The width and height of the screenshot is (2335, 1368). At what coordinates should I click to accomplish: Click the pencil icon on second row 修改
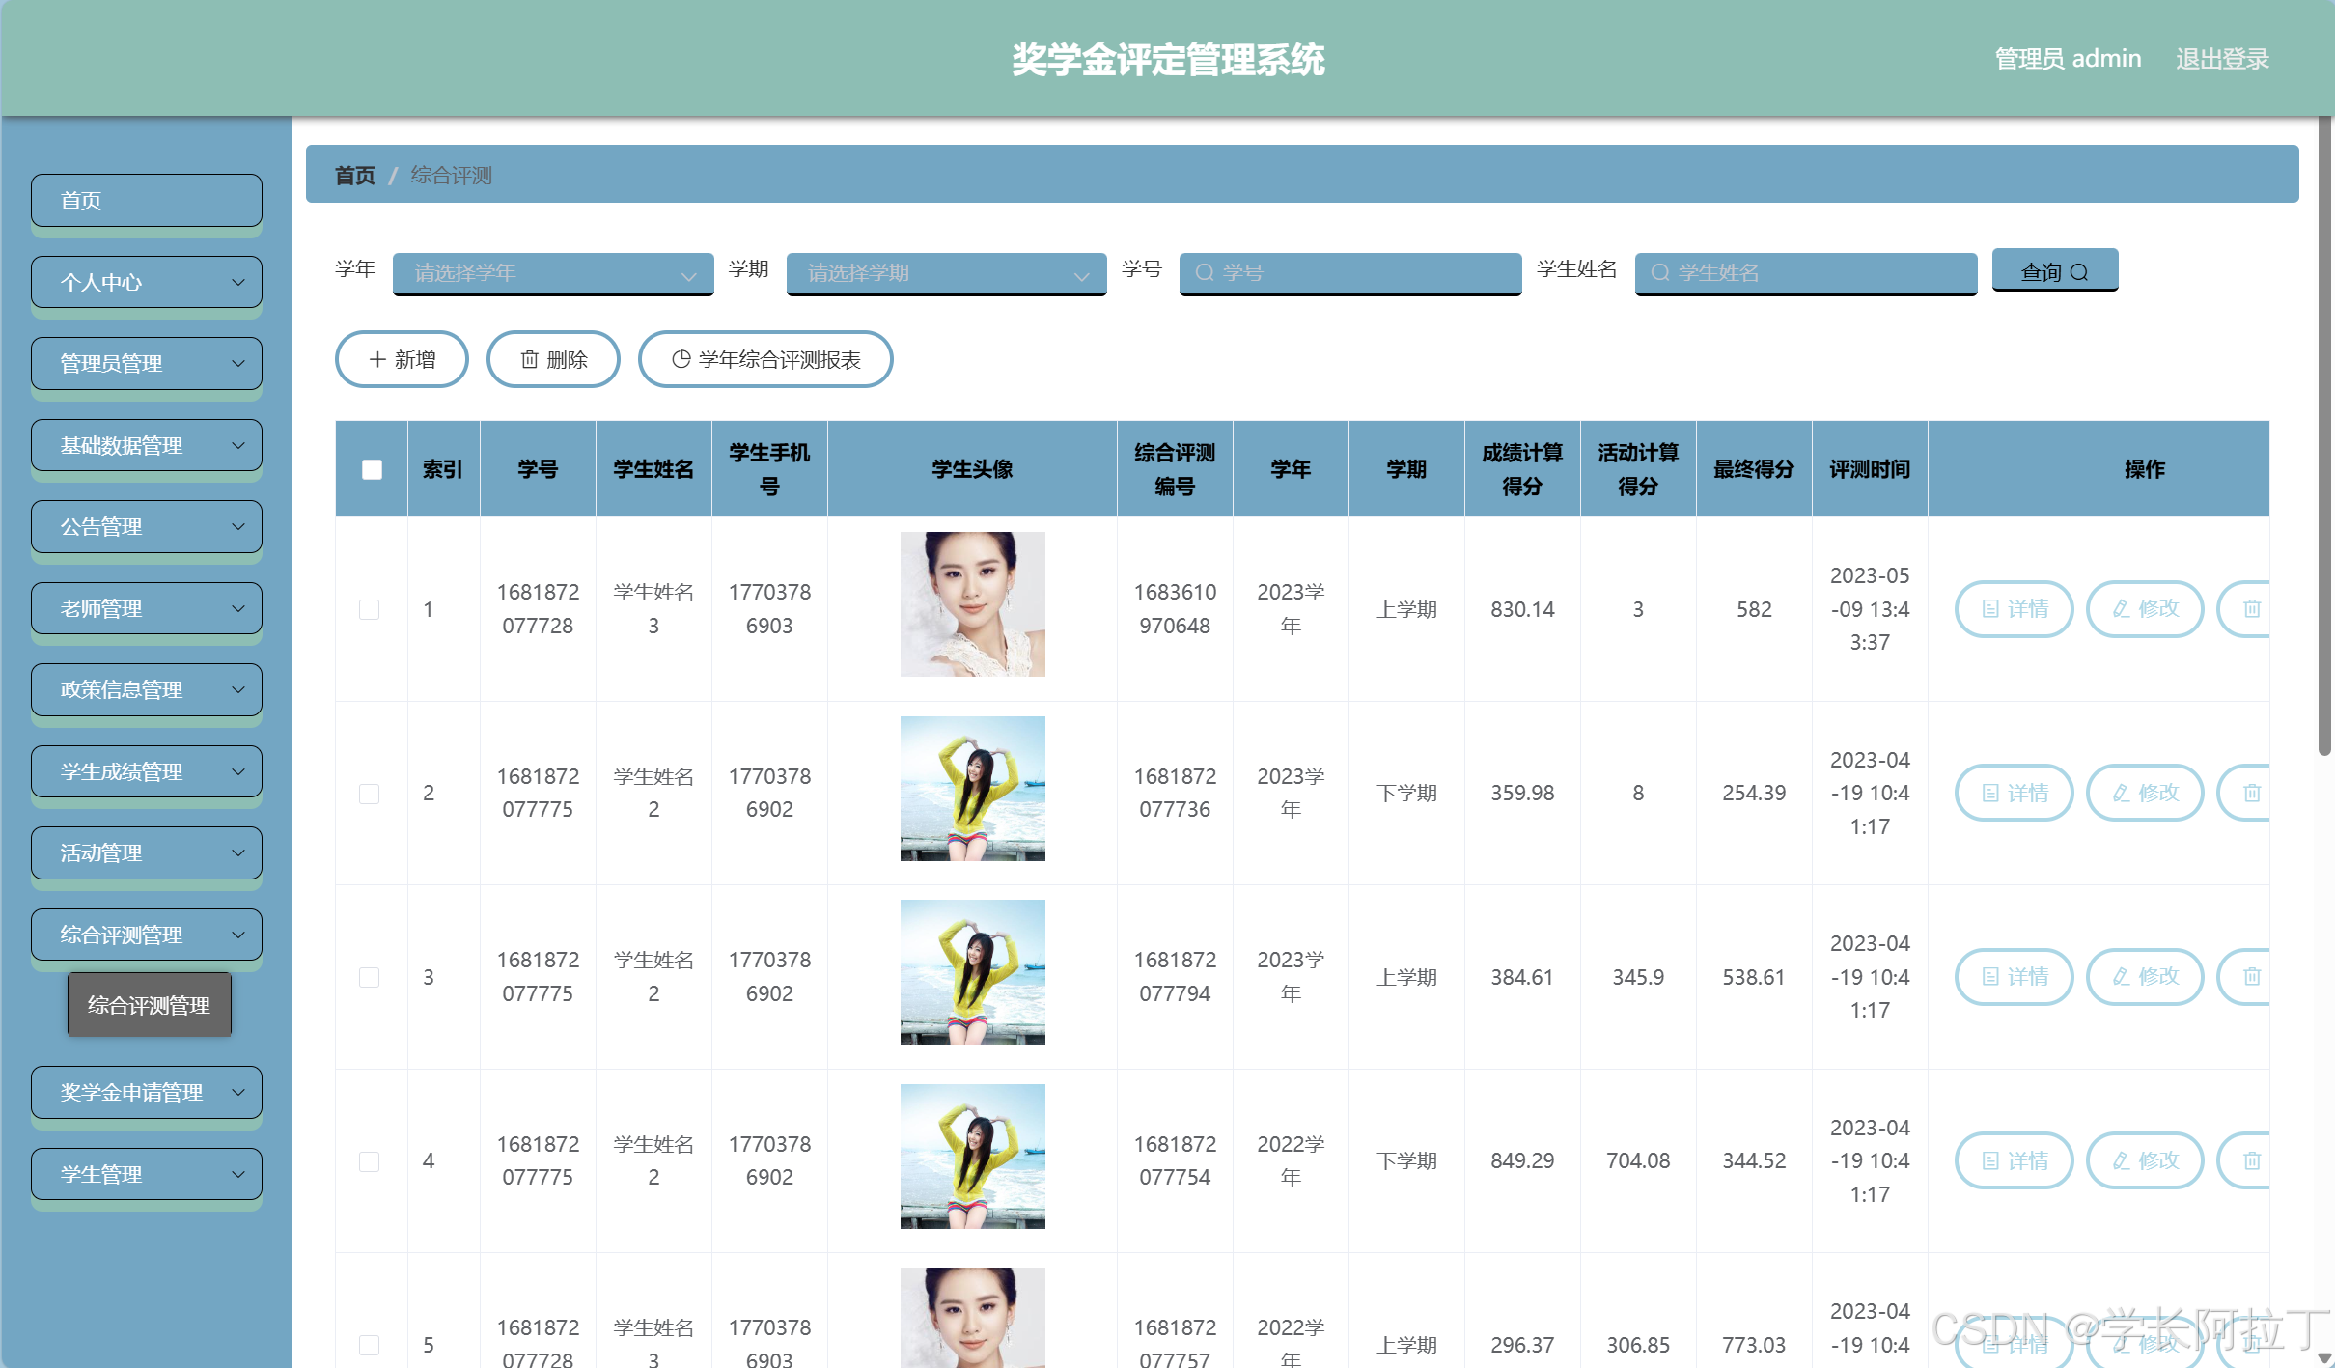[2121, 792]
